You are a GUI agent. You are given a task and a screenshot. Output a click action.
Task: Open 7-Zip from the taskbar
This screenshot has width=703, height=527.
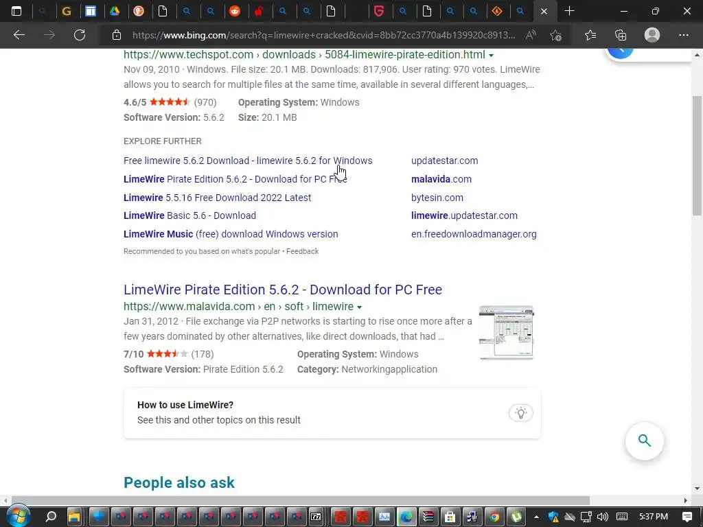316,517
